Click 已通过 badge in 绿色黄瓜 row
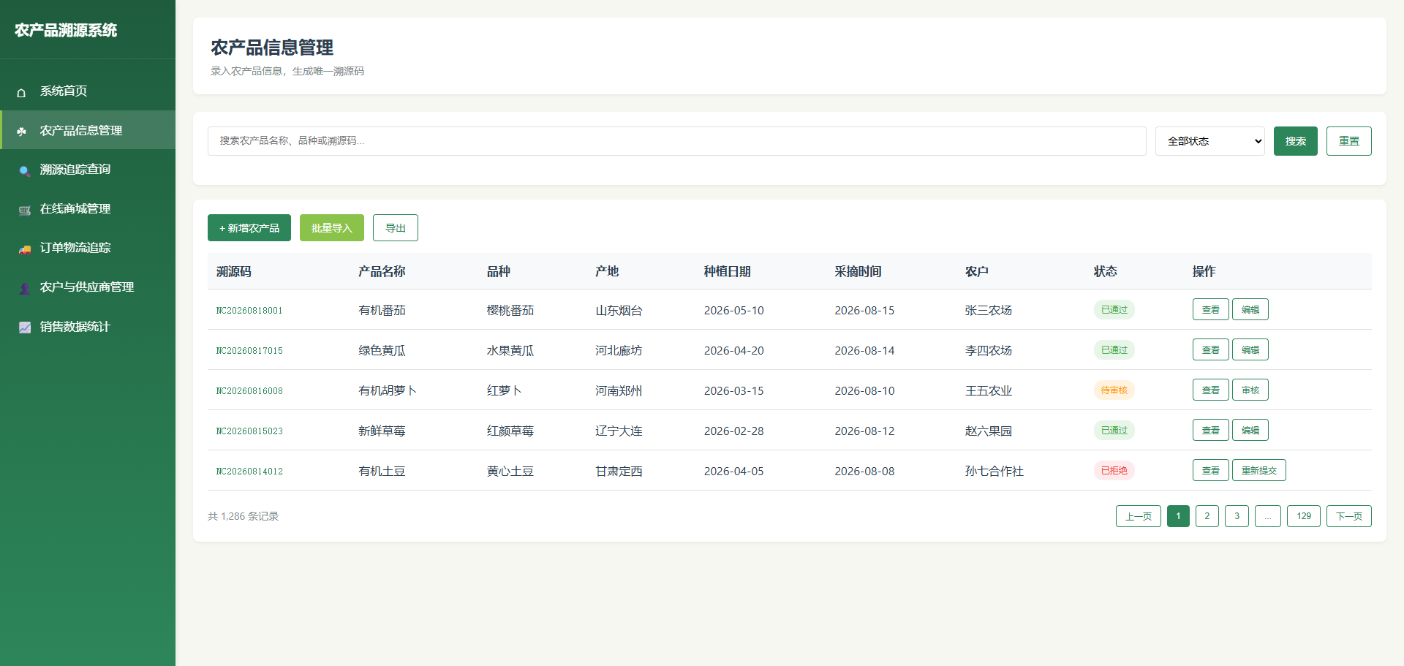1404x666 pixels. [1114, 350]
